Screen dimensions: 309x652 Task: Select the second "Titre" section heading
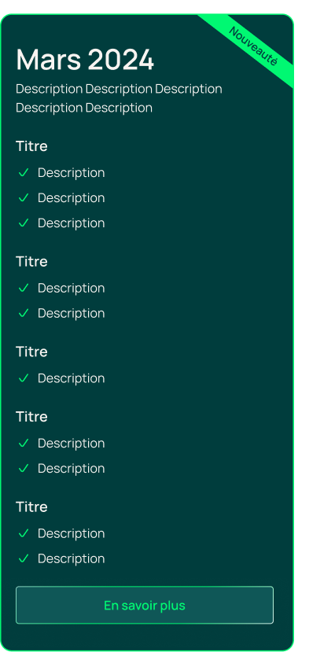pos(31,262)
